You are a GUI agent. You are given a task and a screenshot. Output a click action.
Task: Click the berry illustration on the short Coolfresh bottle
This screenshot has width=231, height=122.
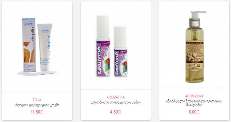tap(124, 65)
